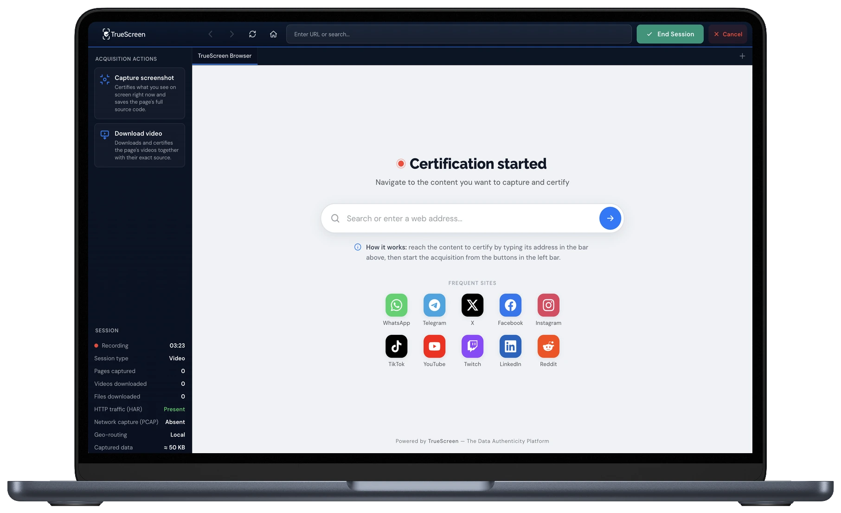Click the How it works info icon
This screenshot has height=513, width=841.
coord(358,247)
